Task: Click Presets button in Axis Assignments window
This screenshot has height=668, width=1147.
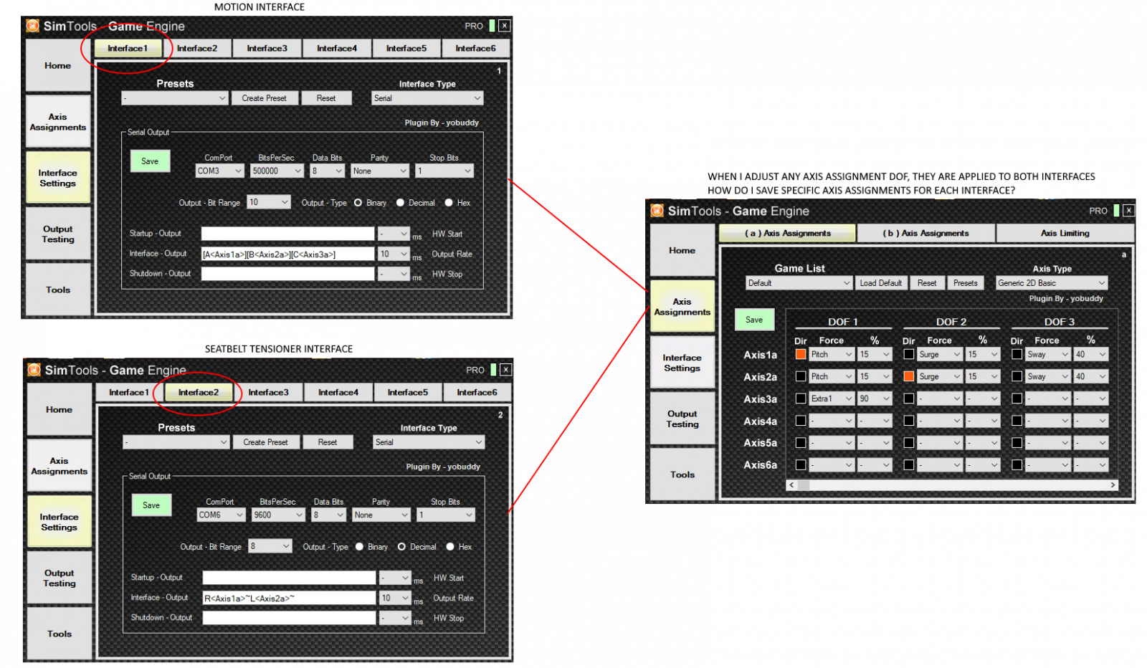Action: pos(966,283)
